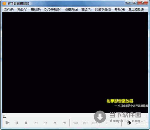
Task: Toggle mute with the speaker icon
Action: click(129, 123)
